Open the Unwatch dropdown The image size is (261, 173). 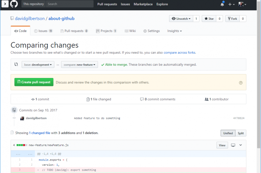click(x=181, y=19)
